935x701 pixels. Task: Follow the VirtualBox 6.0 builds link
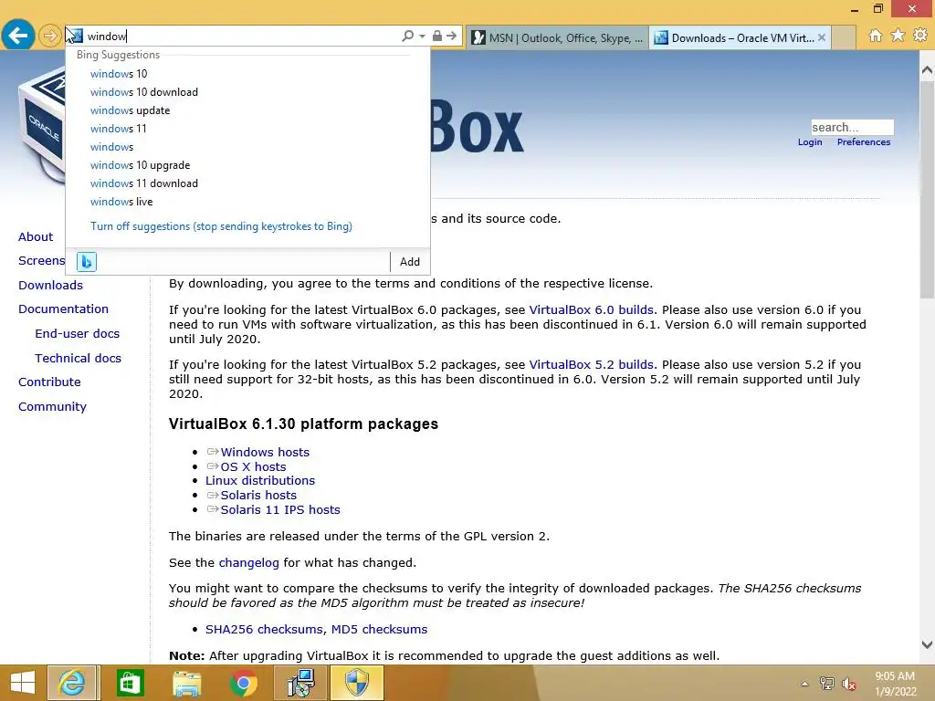point(591,310)
